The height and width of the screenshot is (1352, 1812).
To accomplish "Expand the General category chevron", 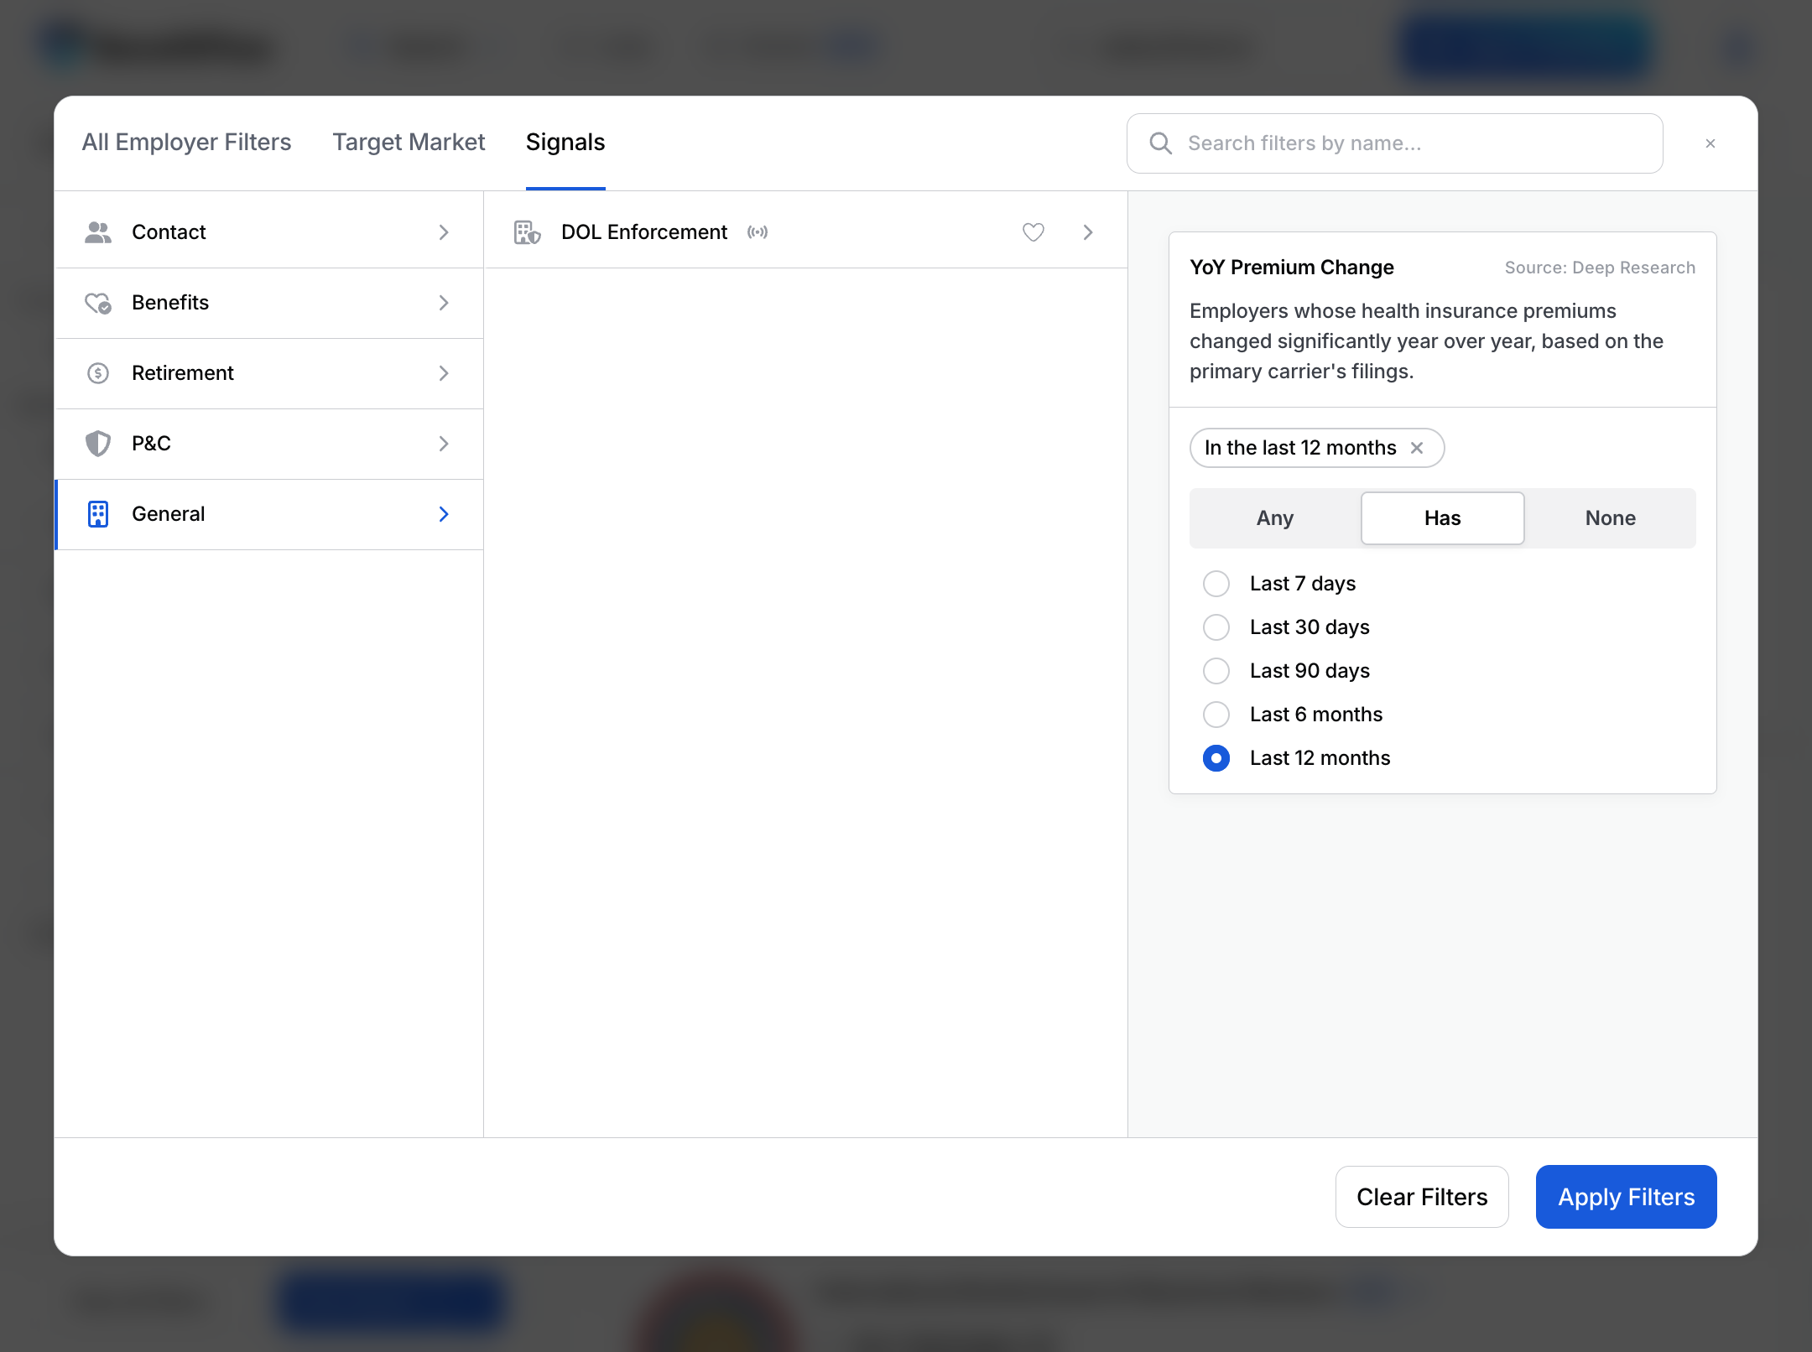I will click(x=444, y=514).
